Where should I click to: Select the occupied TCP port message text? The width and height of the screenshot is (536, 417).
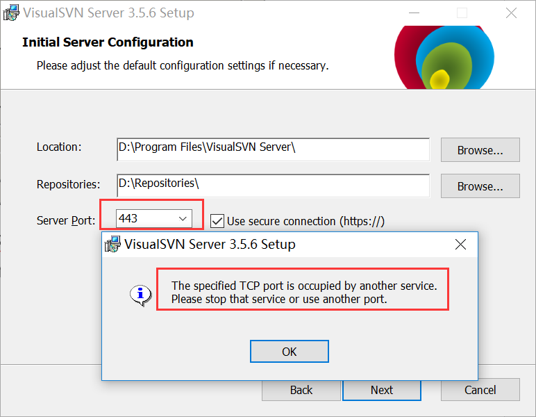[x=304, y=292]
